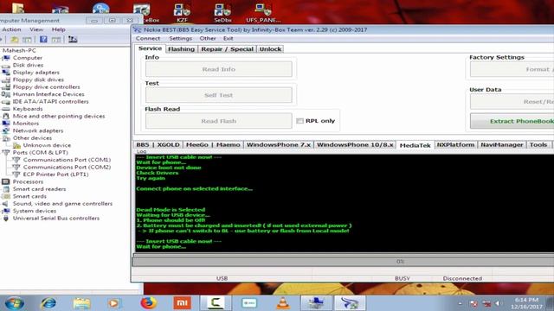Image resolution: width=554 pixels, height=311 pixels.
Task: Click the Disconnected status bar text
Action: [462, 278]
